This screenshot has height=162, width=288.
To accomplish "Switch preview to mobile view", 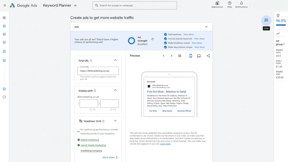I will (191, 56).
